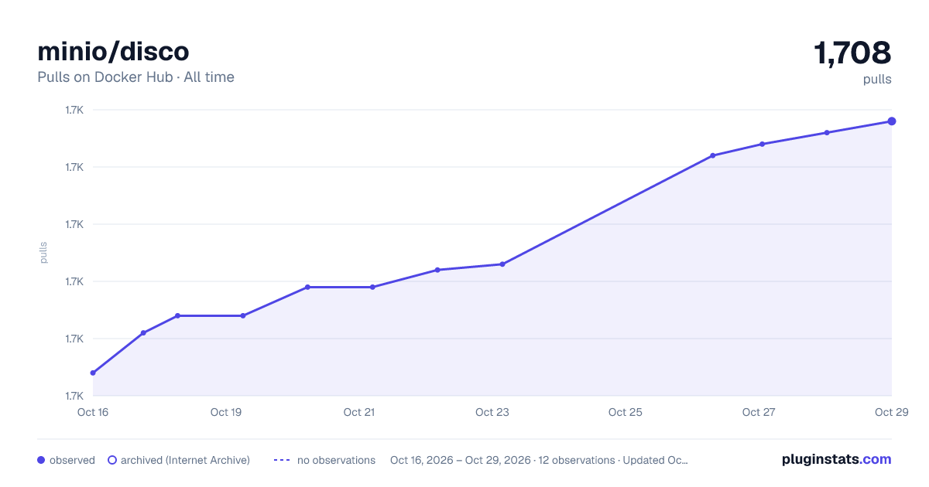Select the final large Oct 29 data point
This screenshot has width=929, height=487.
click(892, 121)
